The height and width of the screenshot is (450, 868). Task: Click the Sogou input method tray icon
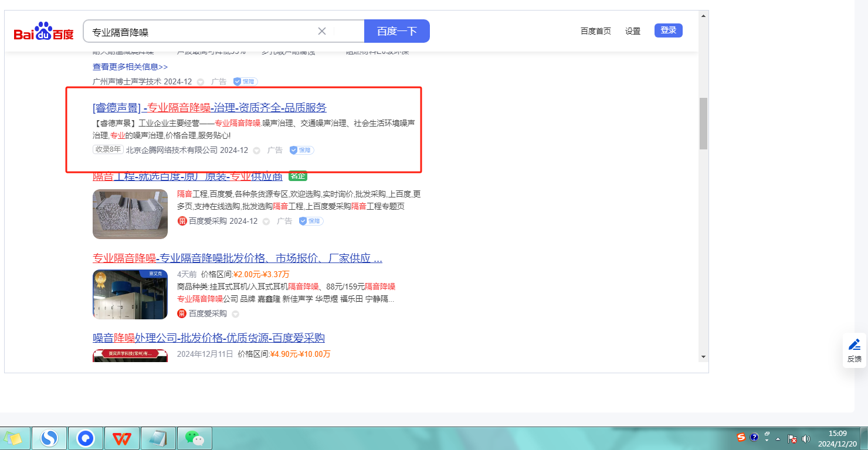pos(741,437)
